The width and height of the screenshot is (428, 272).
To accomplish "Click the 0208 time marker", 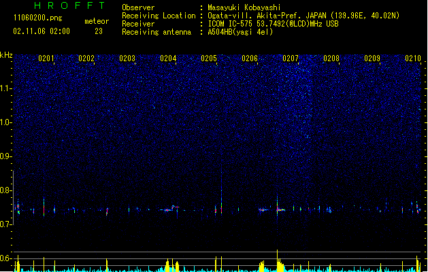I will (x=331, y=58).
